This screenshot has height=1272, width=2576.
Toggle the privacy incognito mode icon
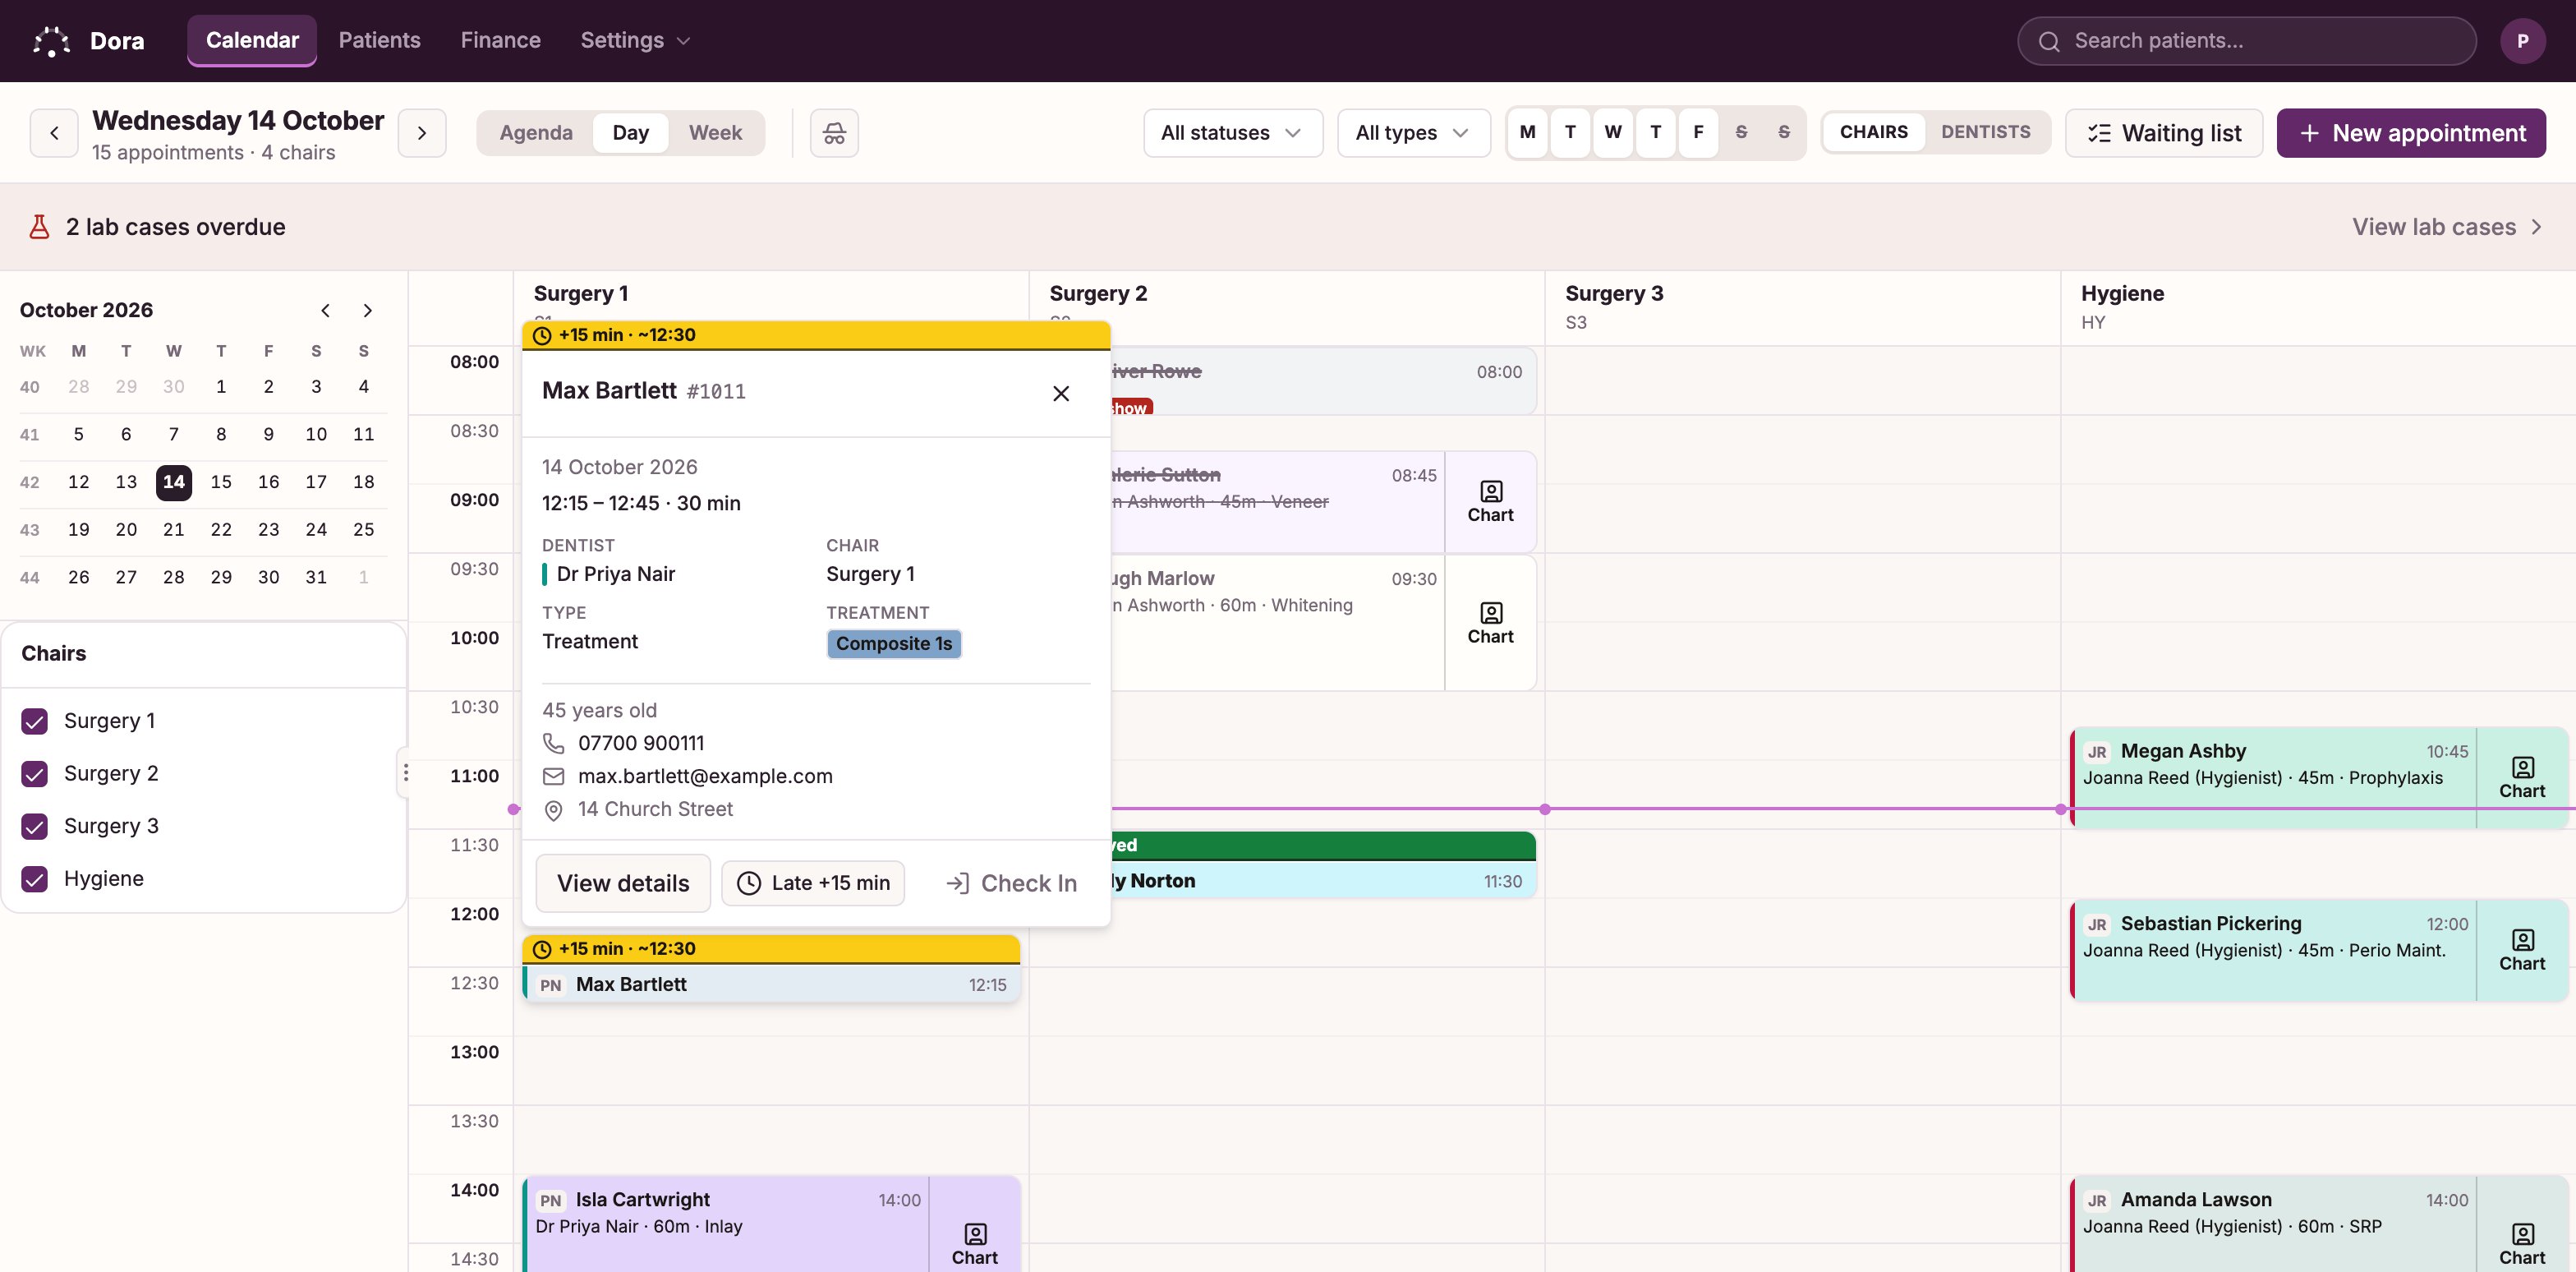[834, 133]
